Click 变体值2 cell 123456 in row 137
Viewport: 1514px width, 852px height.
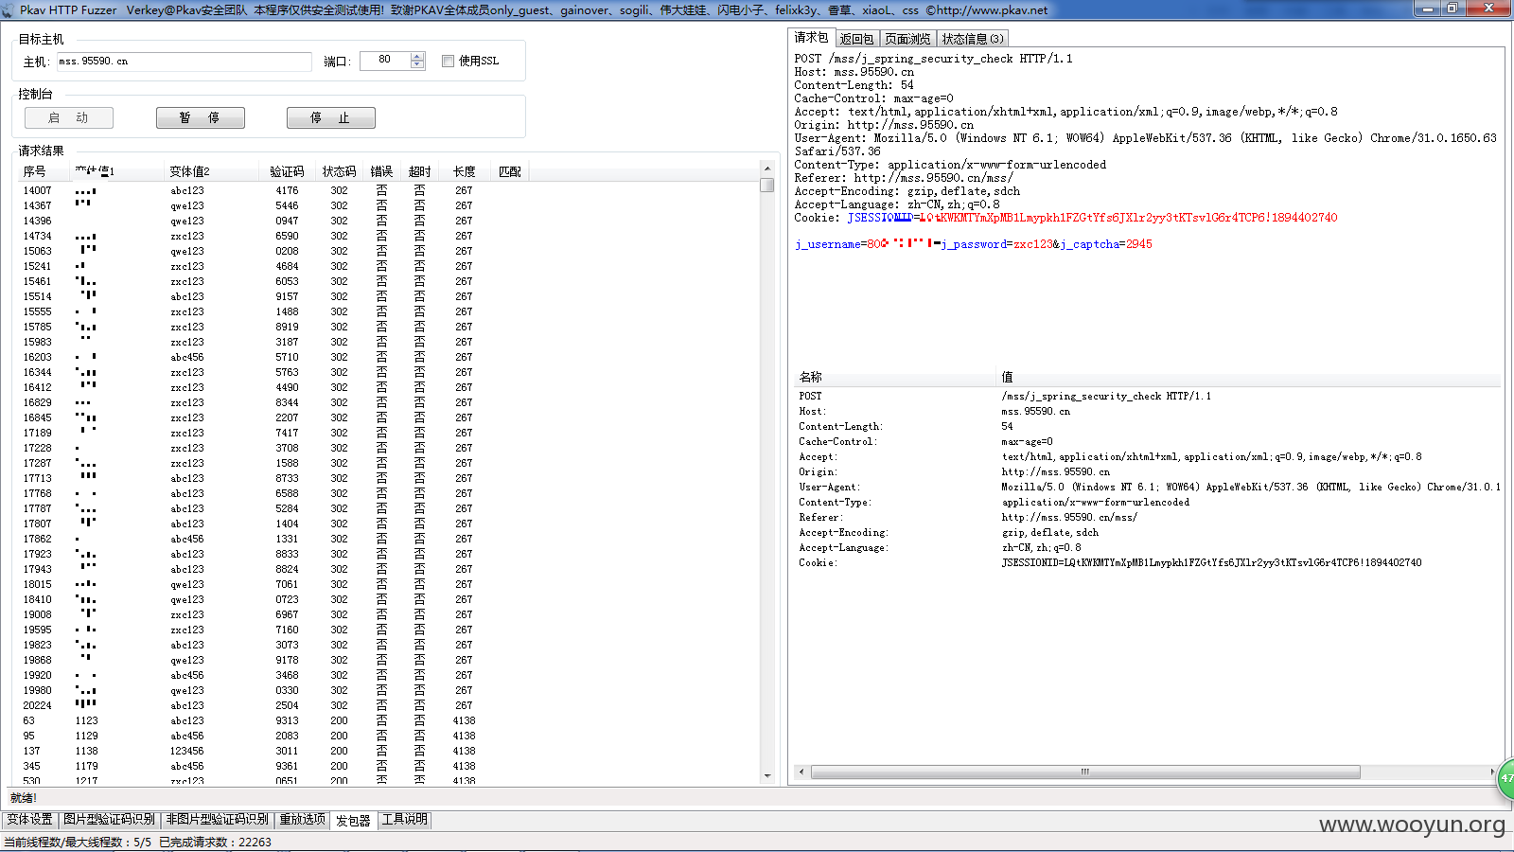(187, 751)
